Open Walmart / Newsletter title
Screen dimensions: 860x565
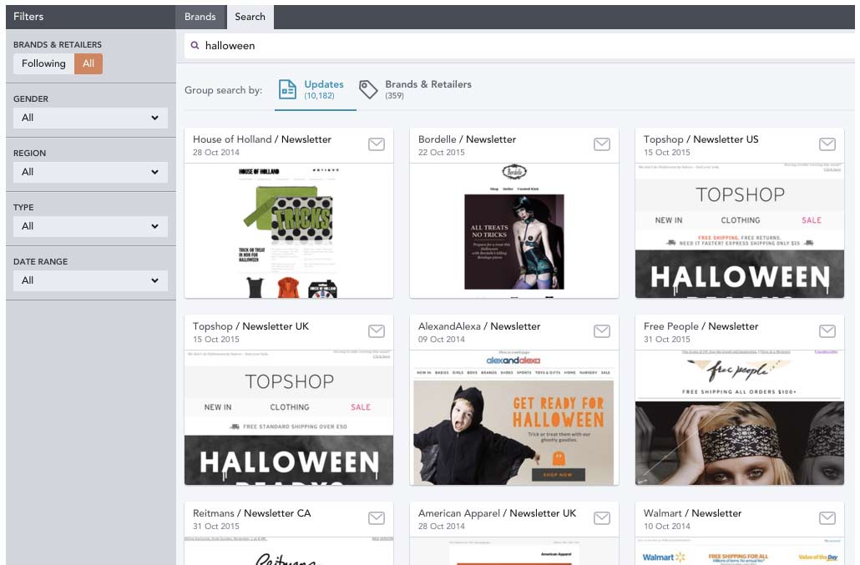click(693, 513)
